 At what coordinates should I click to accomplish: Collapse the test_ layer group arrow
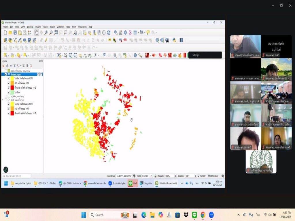pos(3,100)
